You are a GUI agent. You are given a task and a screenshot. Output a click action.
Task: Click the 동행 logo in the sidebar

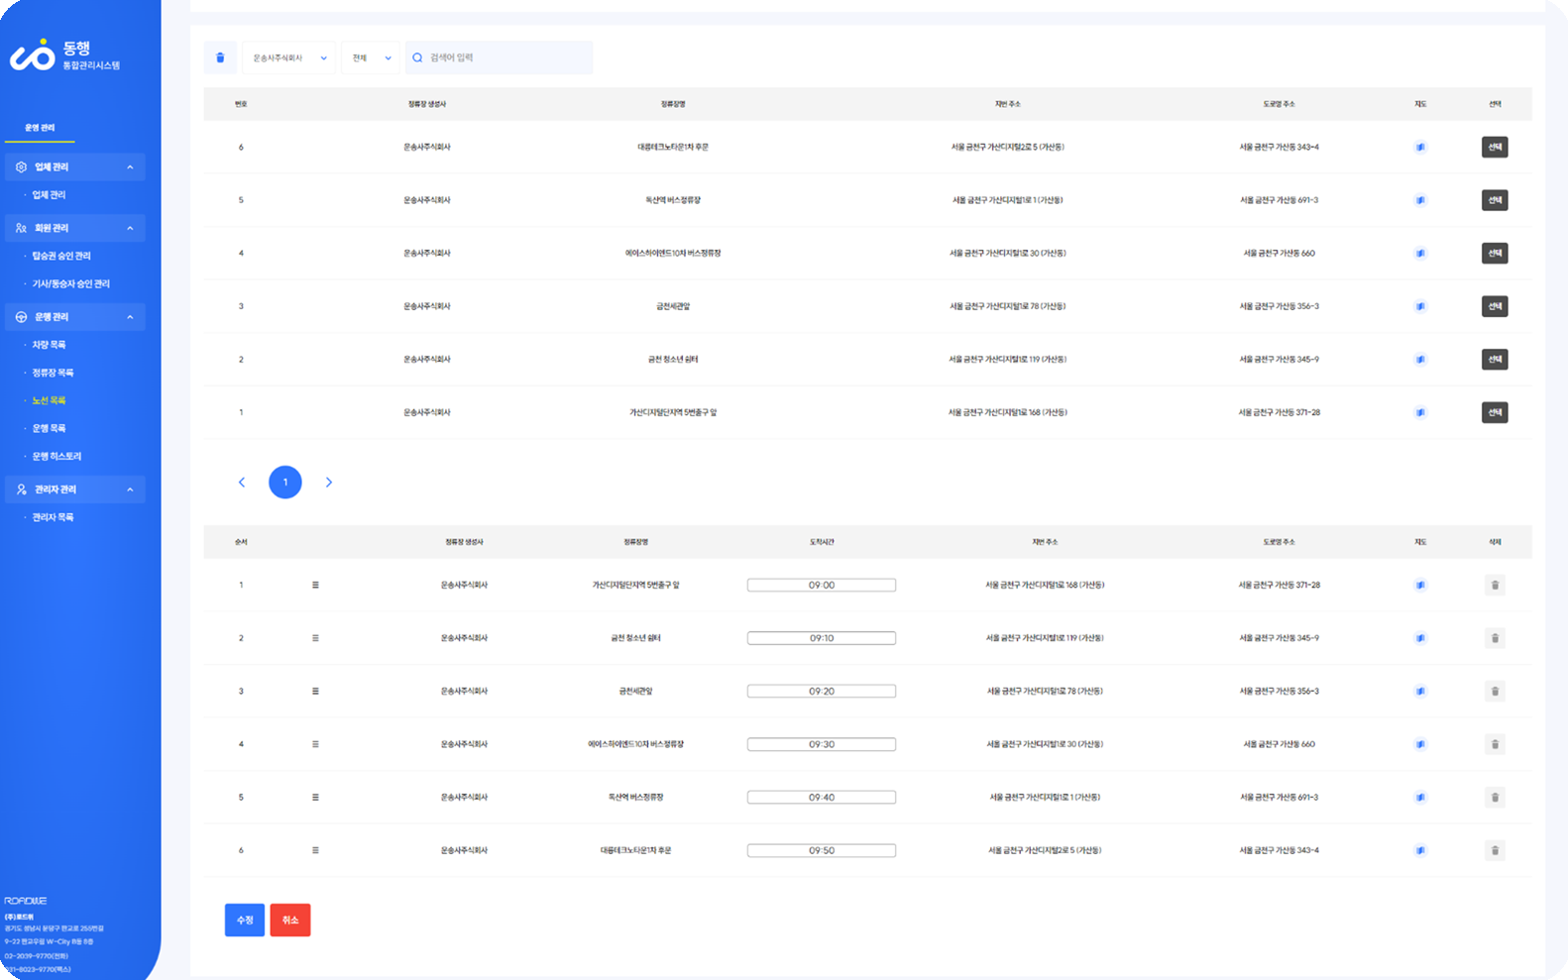pyautogui.click(x=65, y=55)
